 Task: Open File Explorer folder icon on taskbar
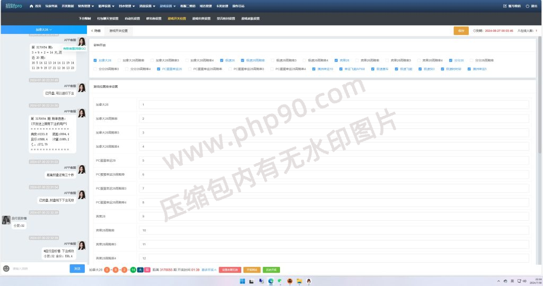(x=299, y=280)
